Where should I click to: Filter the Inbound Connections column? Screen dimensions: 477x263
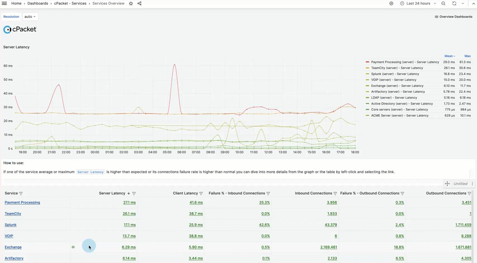click(x=335, y=193)
